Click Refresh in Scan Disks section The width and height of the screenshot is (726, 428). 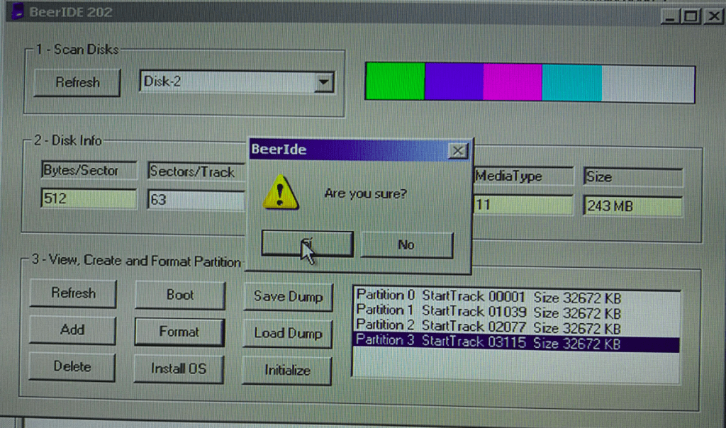tap(77, 82)
